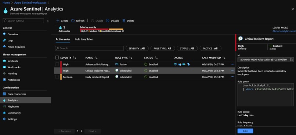Image resolution: width=296 pixels, height=135 pixels.
Task: Open Settings in the sidebar
Action: click(12, 119)
